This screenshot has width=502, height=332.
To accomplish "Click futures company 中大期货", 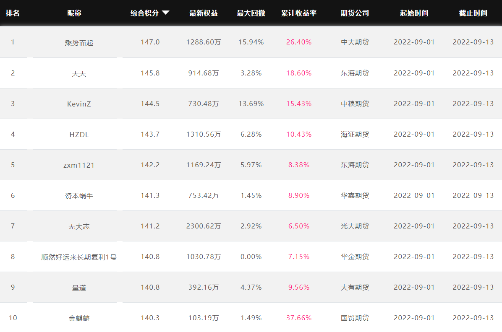I will pyautogui.click(x=355, y=42).
